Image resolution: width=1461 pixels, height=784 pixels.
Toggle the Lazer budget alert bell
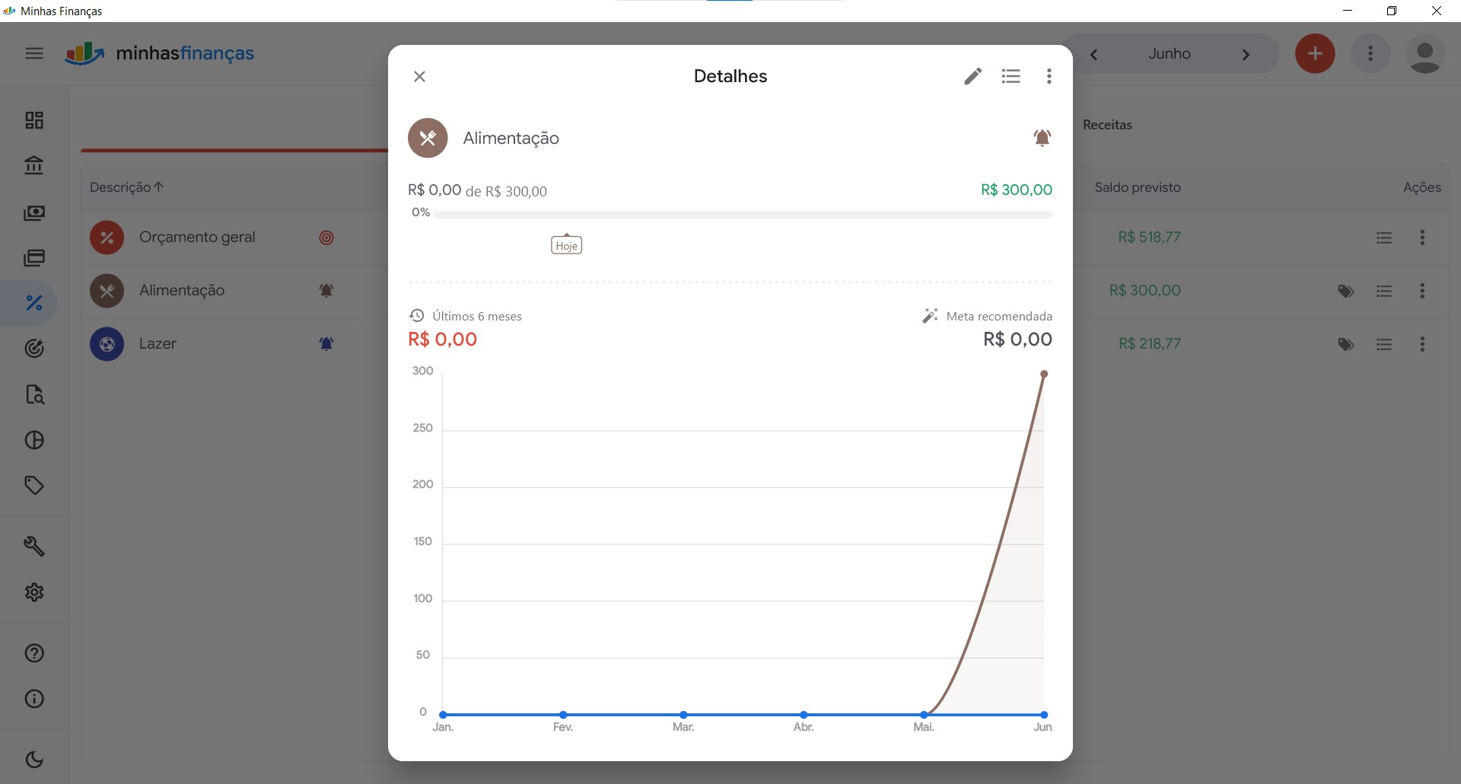326,344
